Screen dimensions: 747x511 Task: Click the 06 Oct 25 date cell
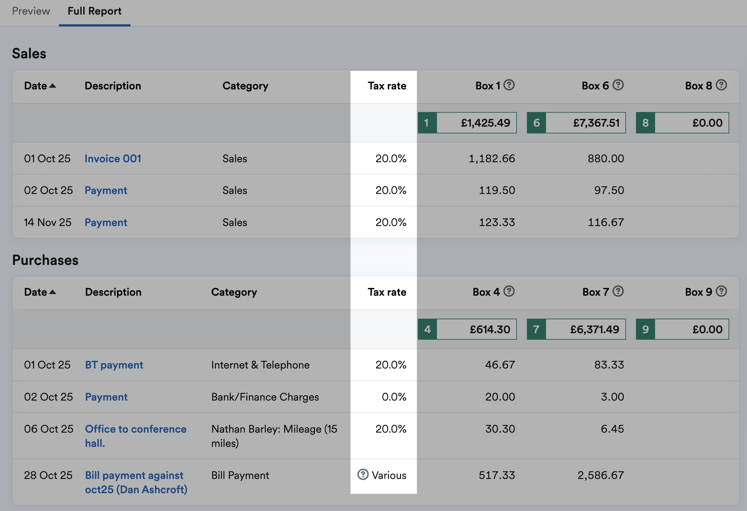49,429
